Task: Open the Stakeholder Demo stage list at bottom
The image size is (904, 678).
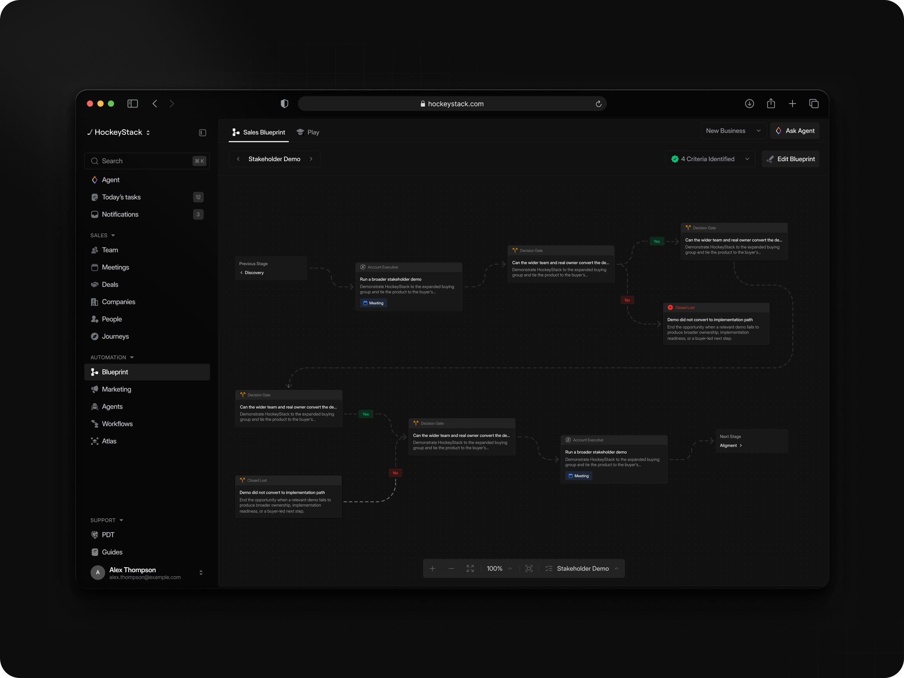Action: (x=582, y=568)
